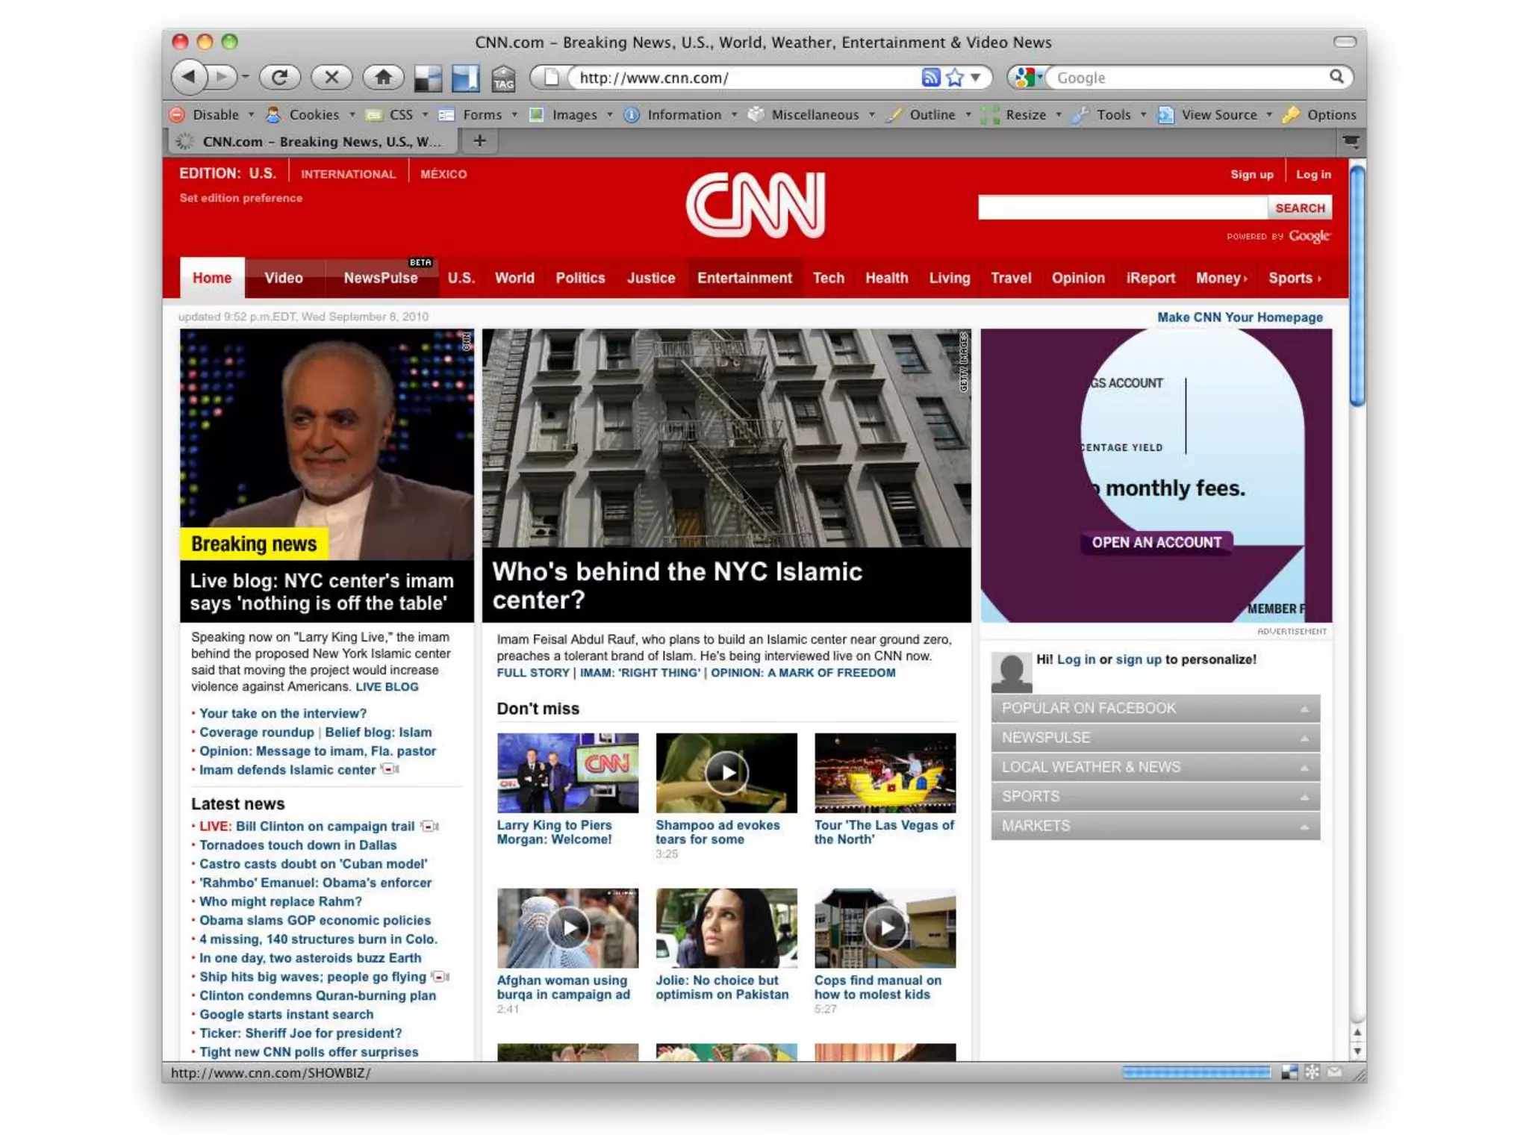This screenshot has height=1147, width=1529.
Task: Open a new tab with plus button
Action: [x=479, y=141]
